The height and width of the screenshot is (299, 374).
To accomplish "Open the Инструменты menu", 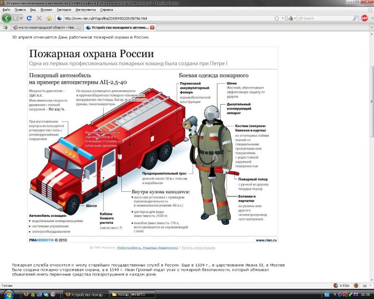I will pos(85,10).
